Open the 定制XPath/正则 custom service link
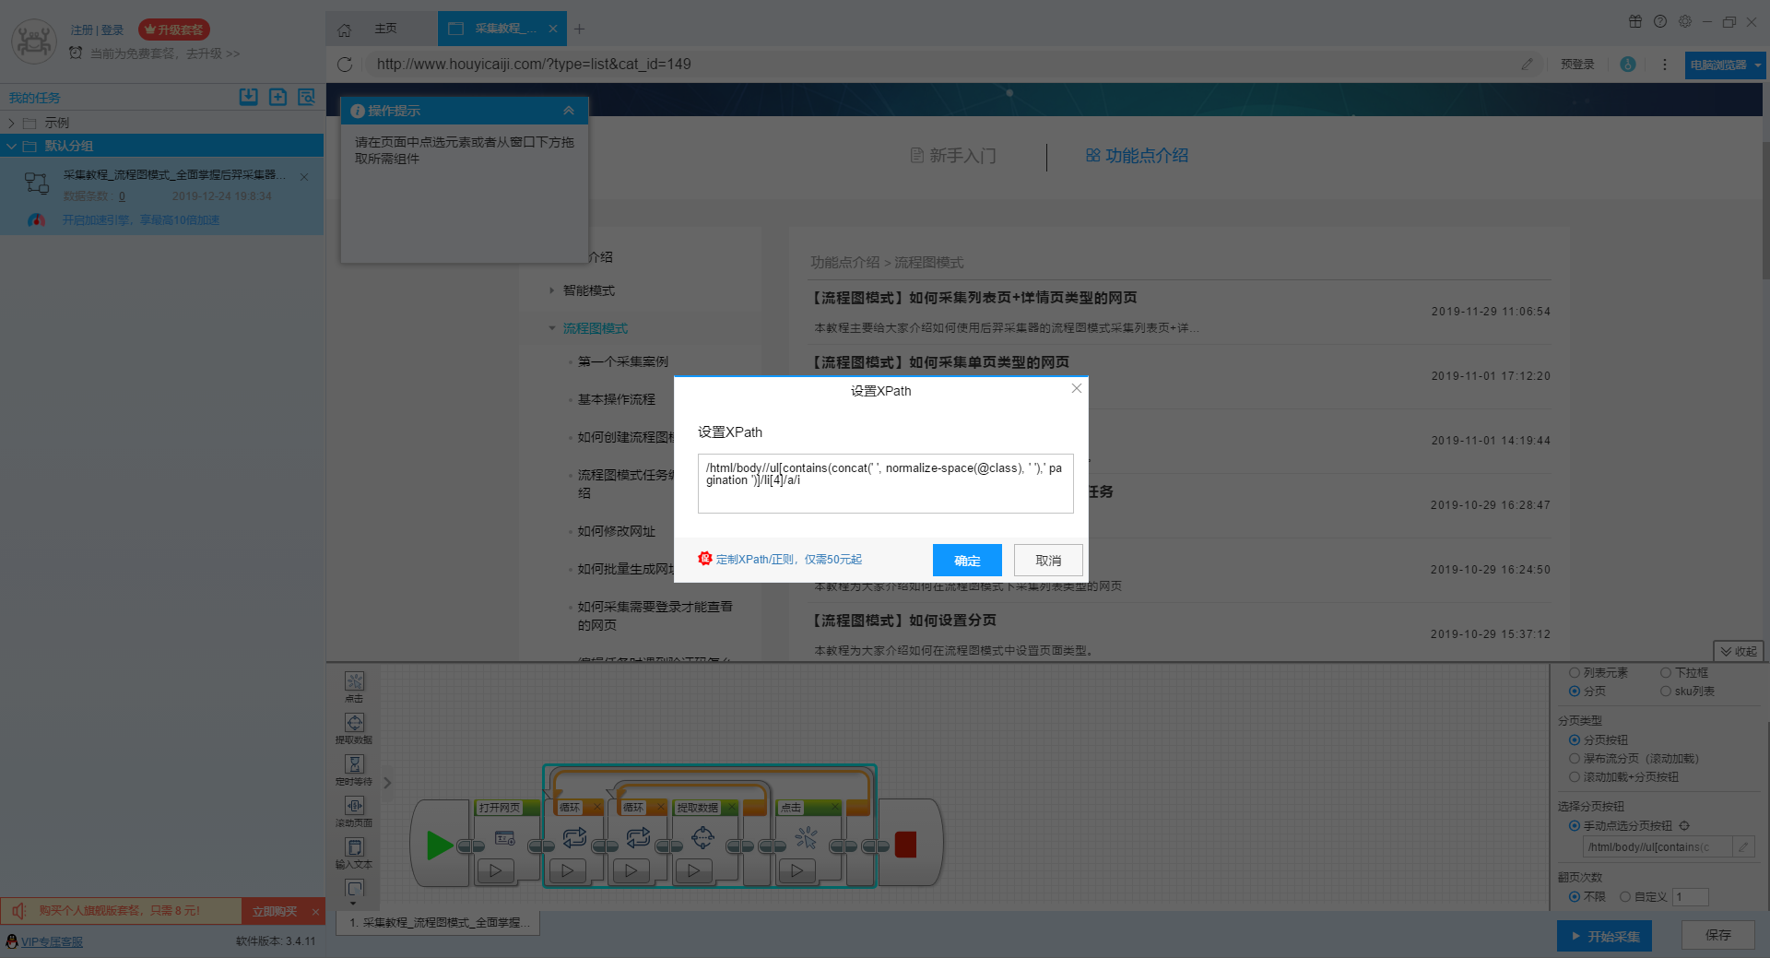Image resolution: width=1770 pixels, height=958 pixels. pyautogui.click(x=788, y=559)
